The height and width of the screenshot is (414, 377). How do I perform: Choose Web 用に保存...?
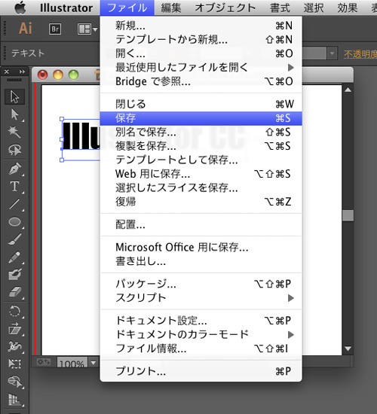201,174
